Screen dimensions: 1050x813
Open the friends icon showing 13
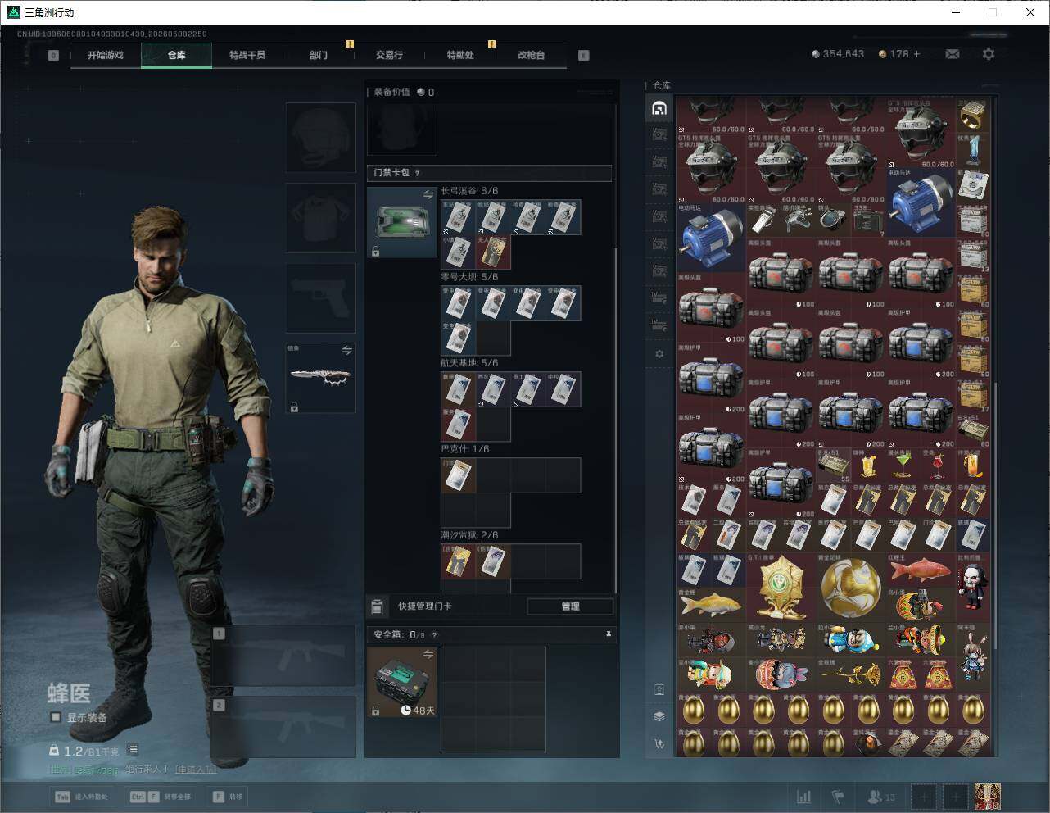[881, 797]
